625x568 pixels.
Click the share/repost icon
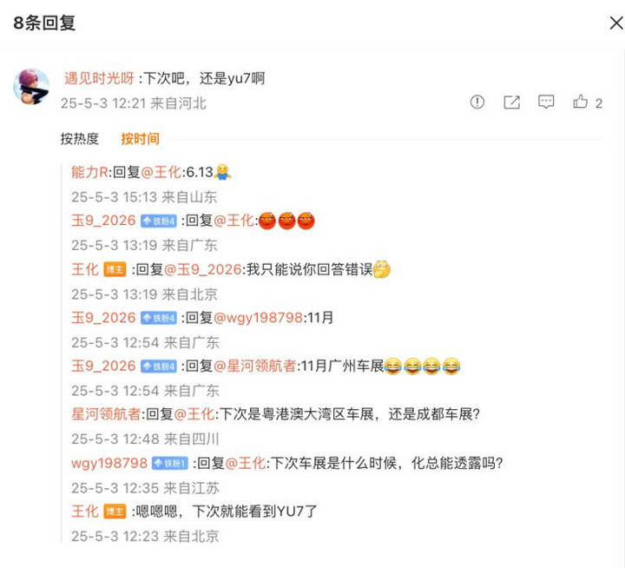(x=511, y=102)
